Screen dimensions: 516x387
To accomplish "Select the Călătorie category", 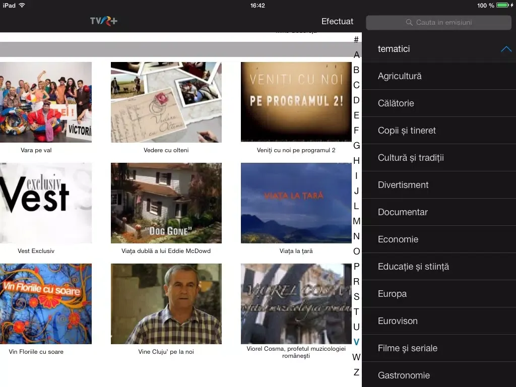I will (x=439, y=103).
